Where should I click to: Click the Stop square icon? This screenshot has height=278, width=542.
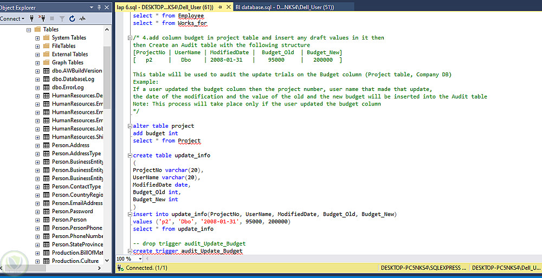(52, 18)
